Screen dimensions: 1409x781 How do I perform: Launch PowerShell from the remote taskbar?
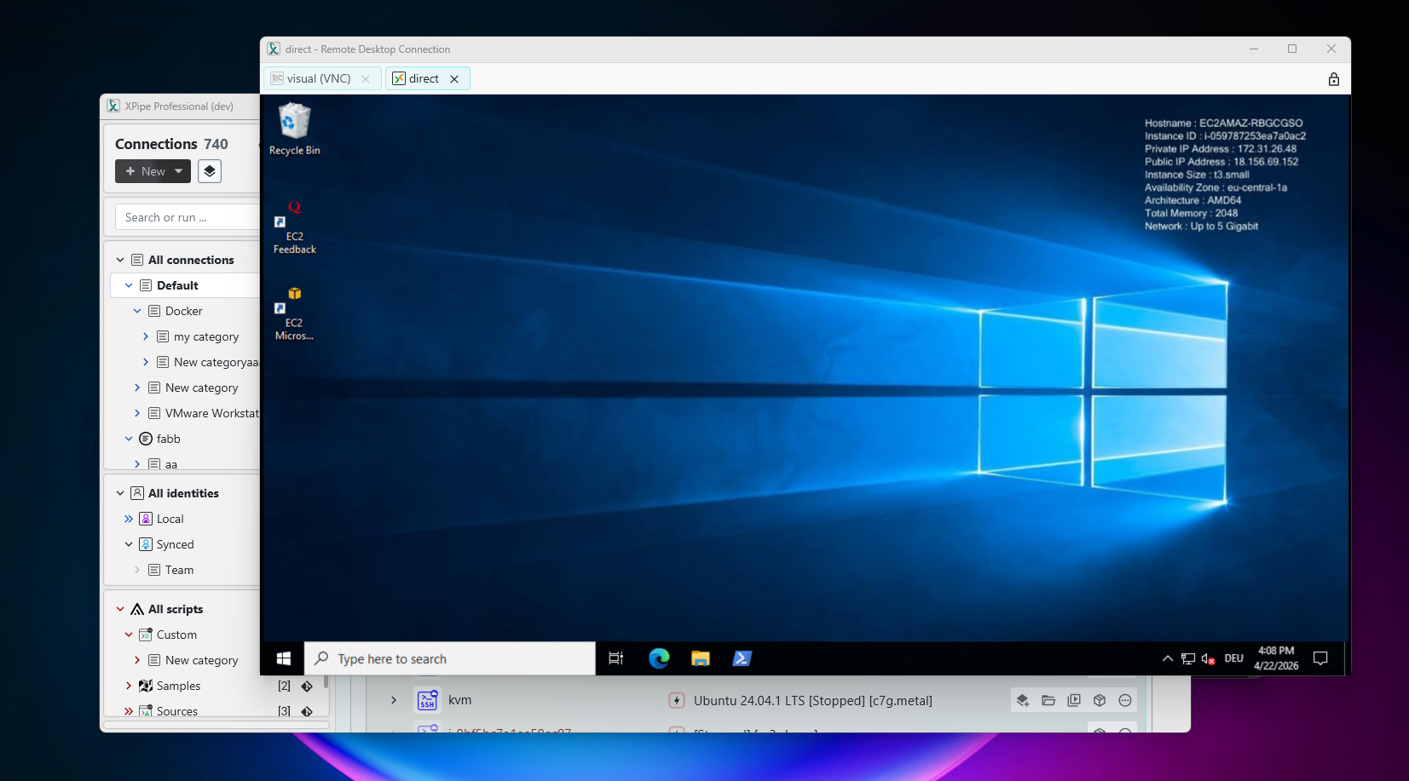(742, 658)
